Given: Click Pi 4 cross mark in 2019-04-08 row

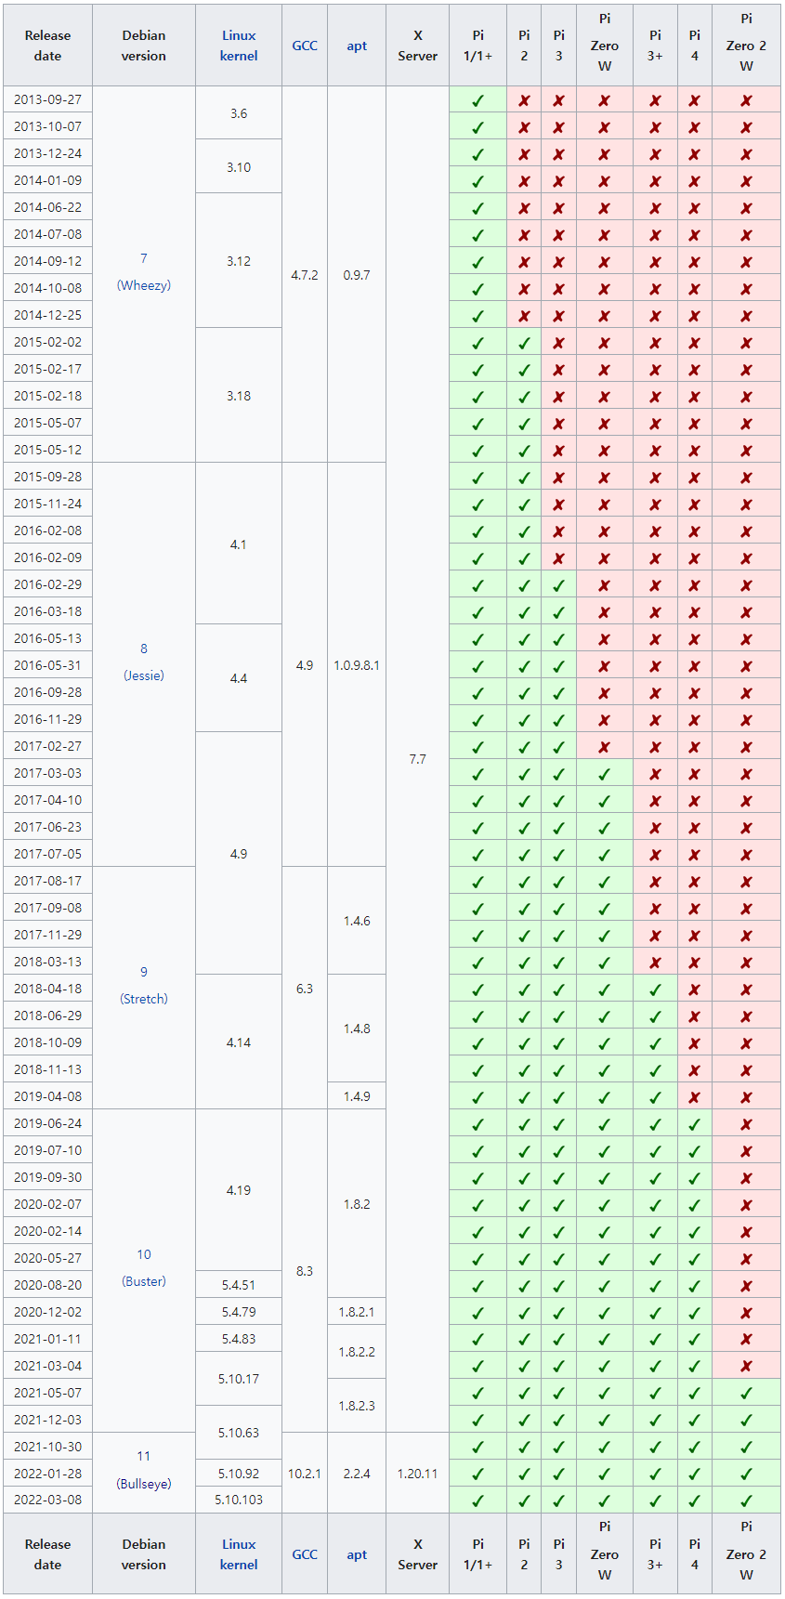Looking at the screenshot, I should click(695, 1097).
